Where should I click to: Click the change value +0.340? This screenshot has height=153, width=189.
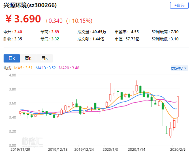[x=54, y=21]
